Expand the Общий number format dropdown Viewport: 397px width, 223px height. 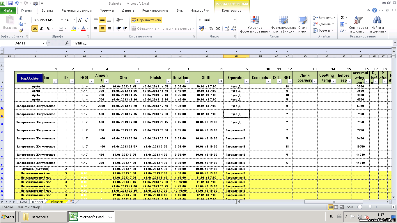coord(235,20)
